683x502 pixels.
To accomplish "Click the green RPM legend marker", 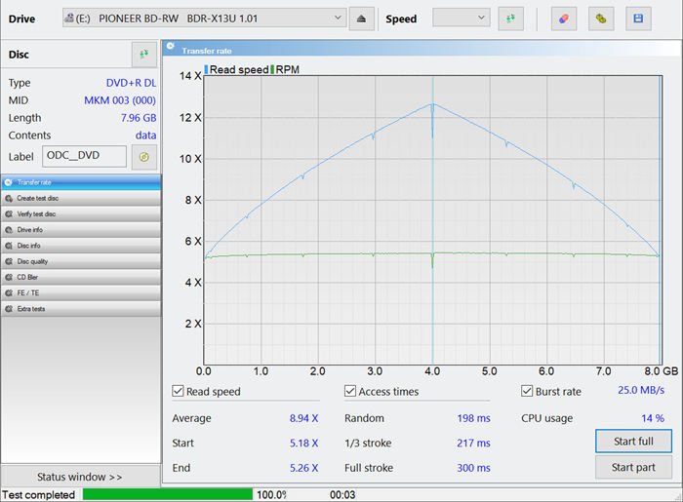I will point(272,69).
